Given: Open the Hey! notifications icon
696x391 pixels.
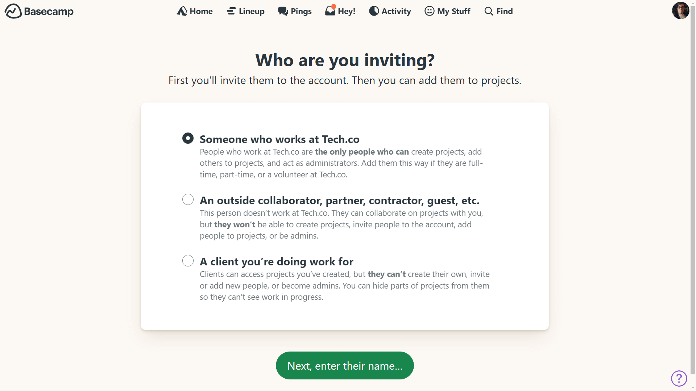Looking at the screenshot, I should pyautogui.click(x=340, y=10).
